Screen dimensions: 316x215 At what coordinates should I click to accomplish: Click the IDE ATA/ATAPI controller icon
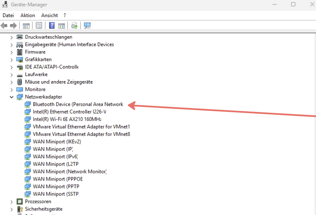[x=20, y=67]
